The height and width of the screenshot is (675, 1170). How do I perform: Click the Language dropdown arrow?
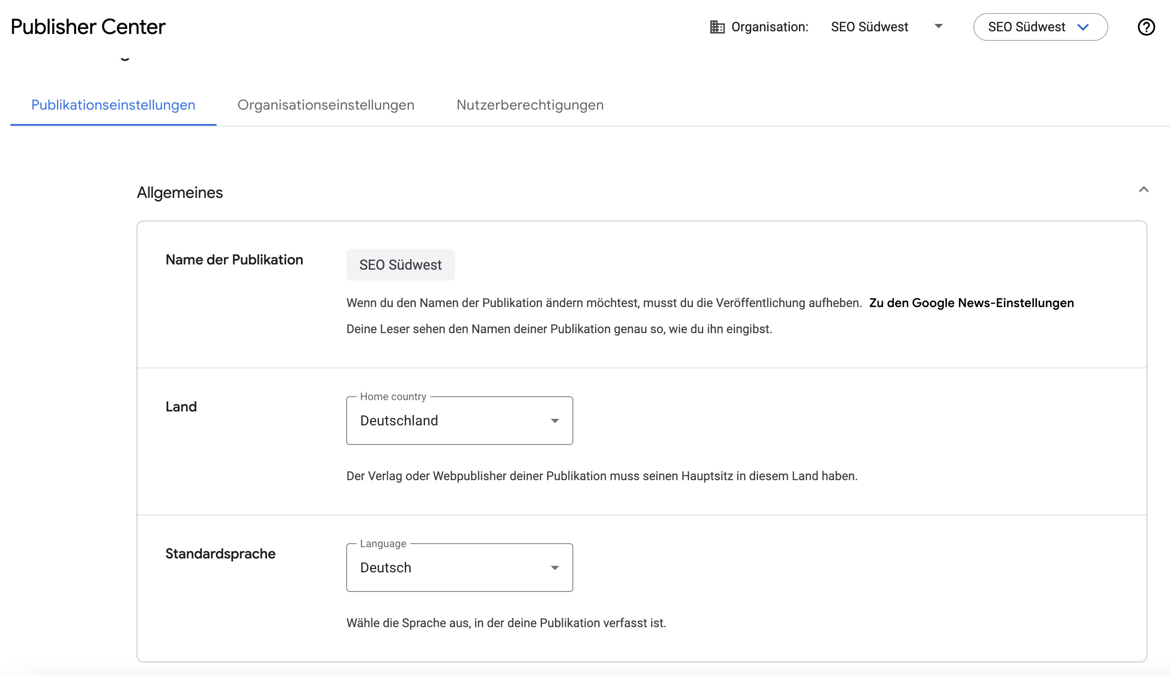tap(555, 568)
